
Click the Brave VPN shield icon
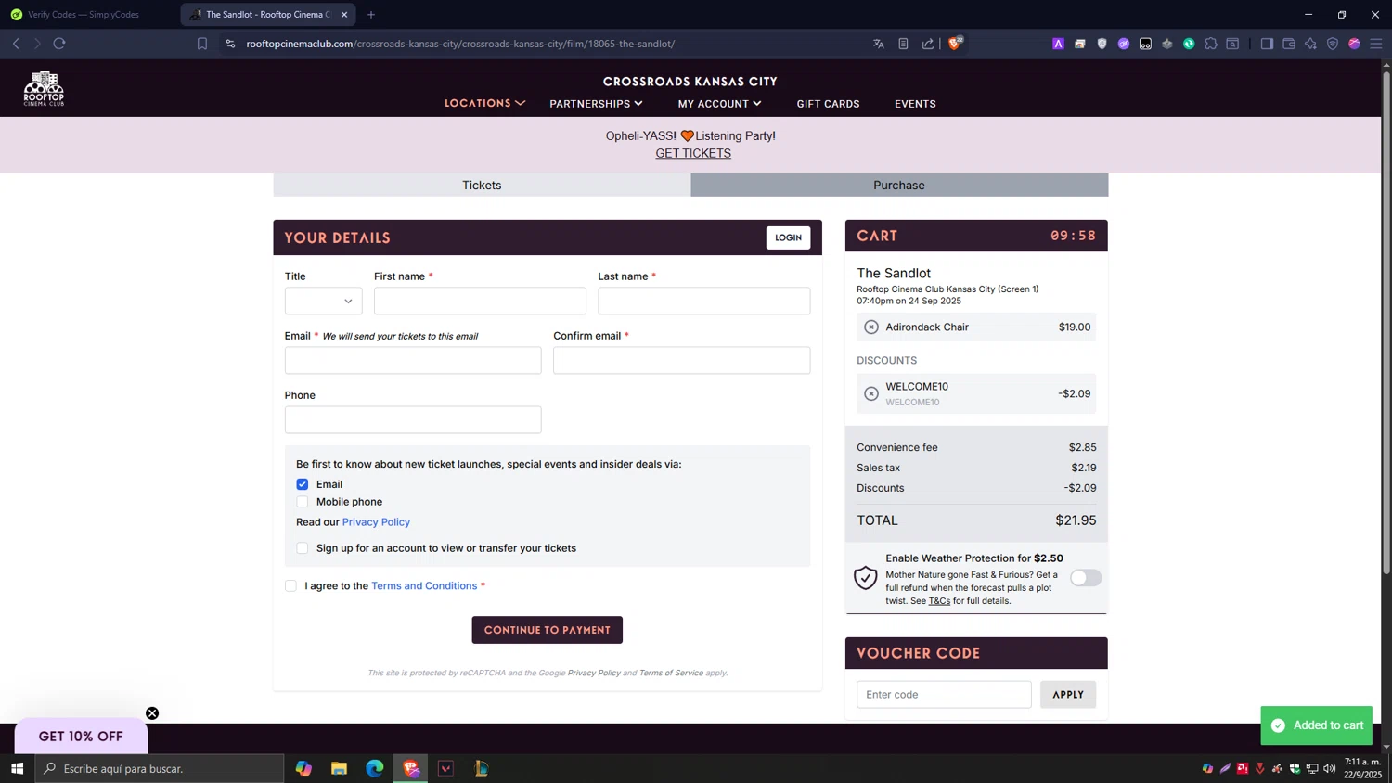[1333, 44]
